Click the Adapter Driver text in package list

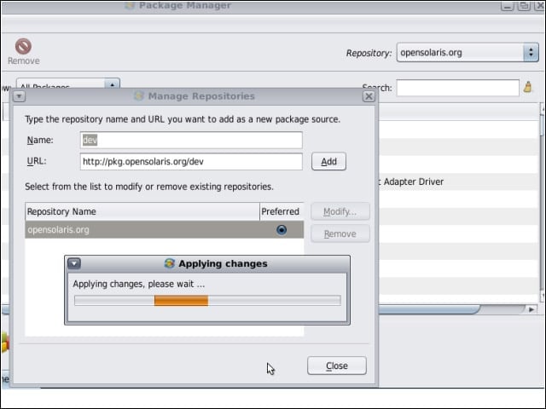tap(413, 181)
